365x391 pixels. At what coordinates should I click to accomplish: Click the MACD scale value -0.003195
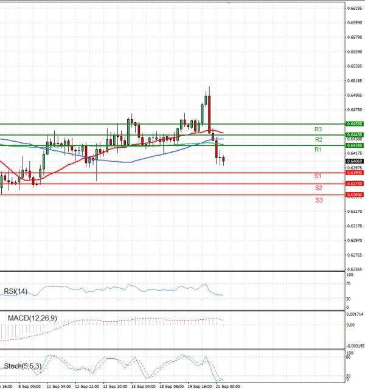(x=355, y=346)
